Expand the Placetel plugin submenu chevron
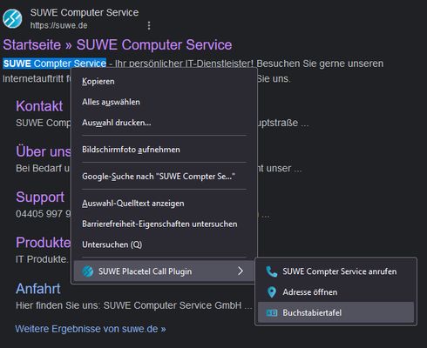427x348 pixels. click(x=241, y=271)
